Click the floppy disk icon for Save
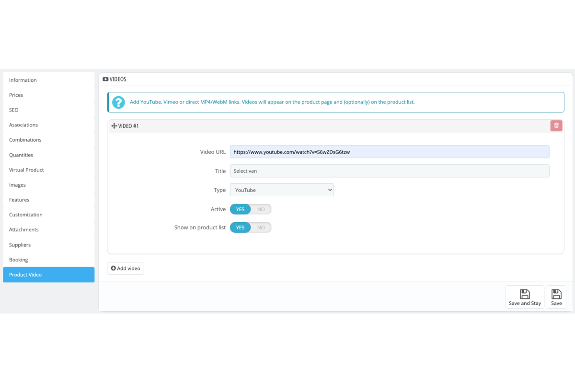This screenshot has height=383, width=575. [556, 294]
